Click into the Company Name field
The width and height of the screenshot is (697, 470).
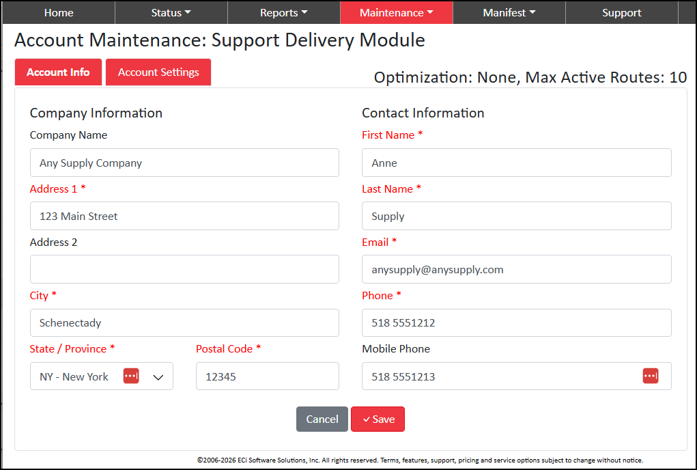[184, 163]
